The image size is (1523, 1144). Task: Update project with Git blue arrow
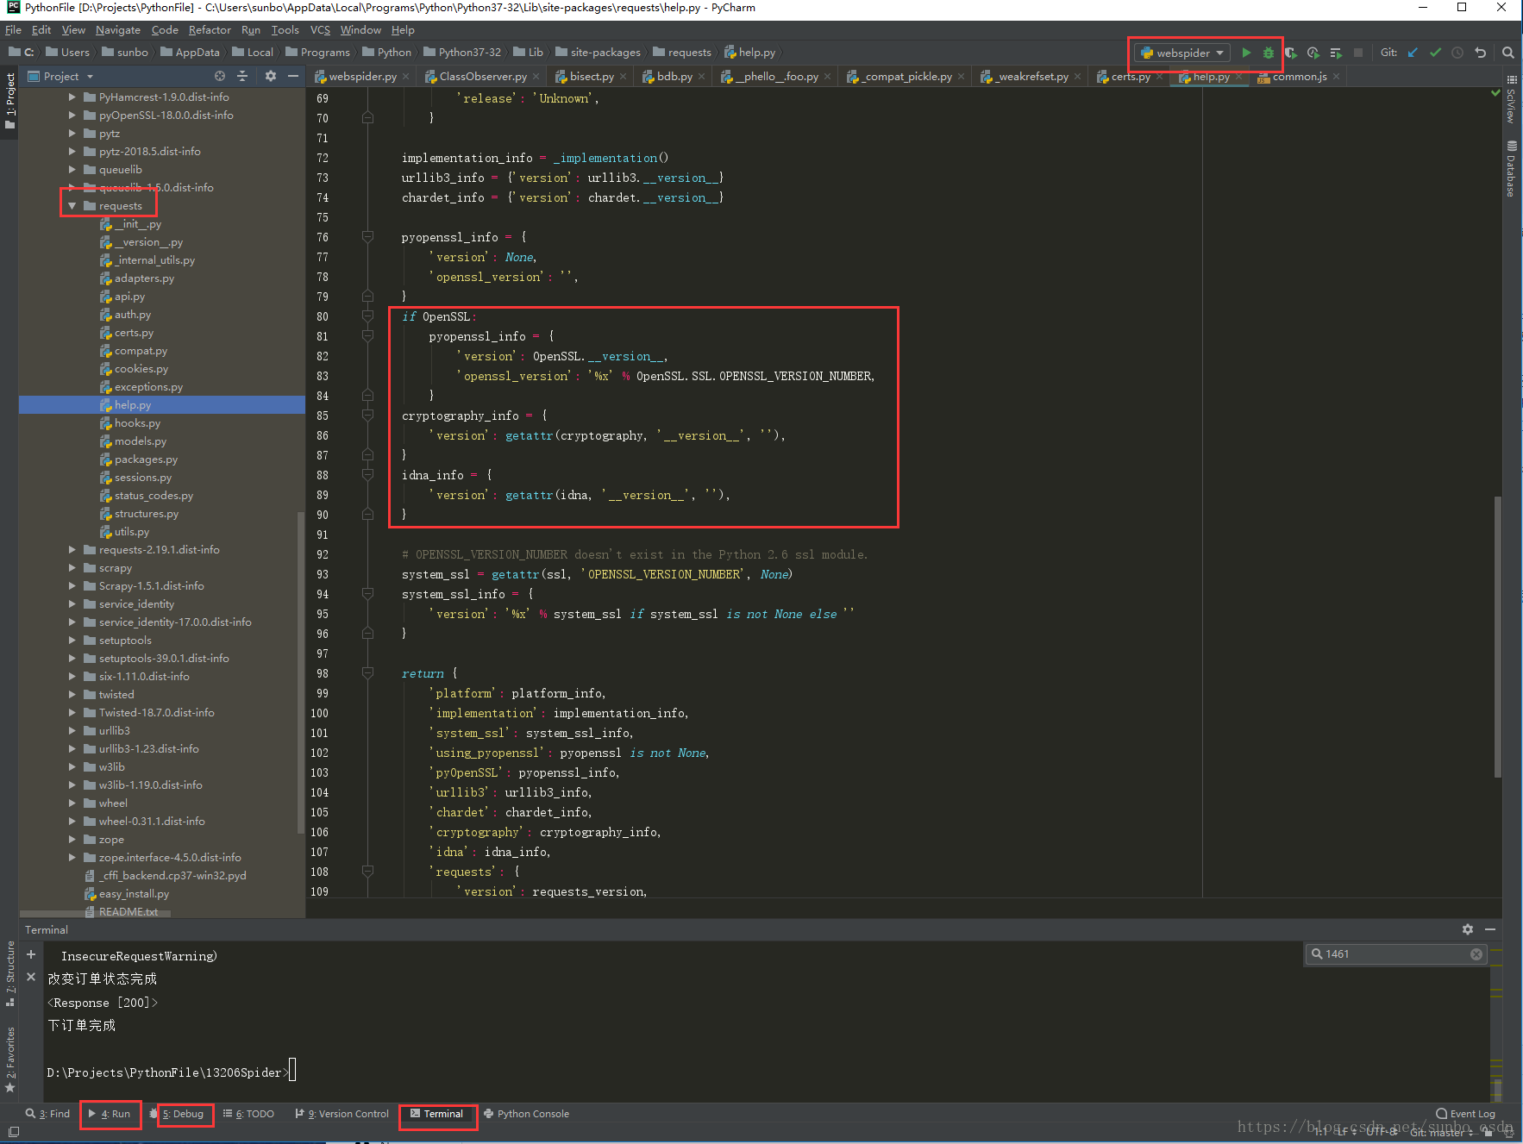coord(1413,53)
